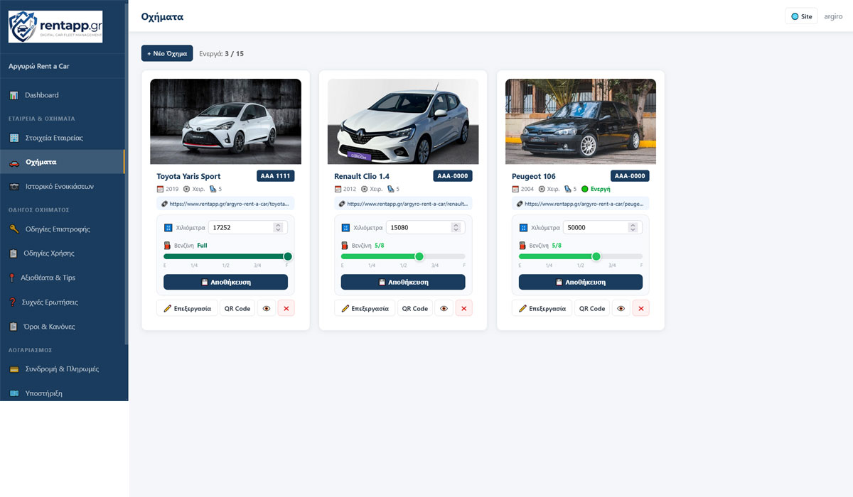This screenshot has height=497, width=853.
Task: Adjust Toyota fuel level slider handle
Action: [x=288, y=256]
